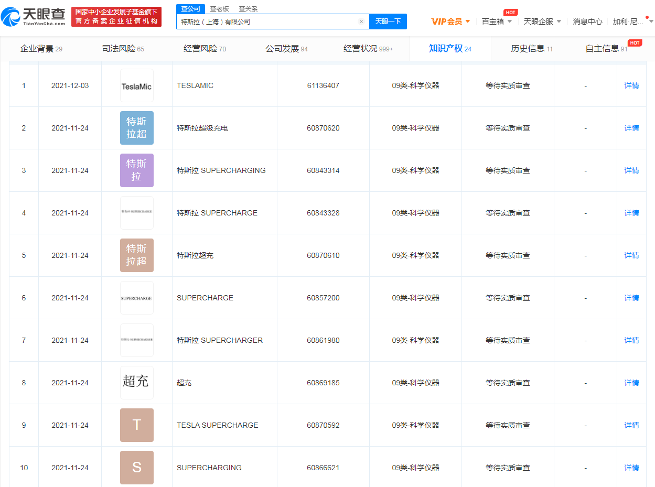Select registration number 60843328
Image resolution: width=655 pixels, height=487 pixels.
tap(323, 213)
